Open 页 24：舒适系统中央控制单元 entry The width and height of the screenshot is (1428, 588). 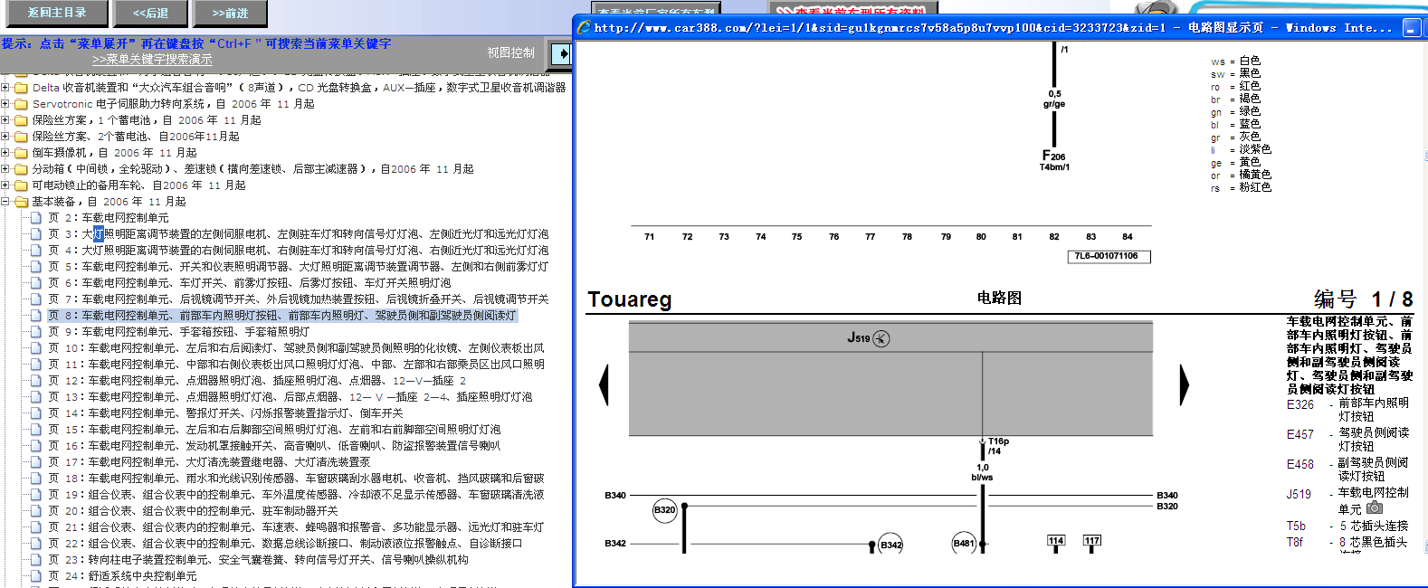click(x=122, y=576)
